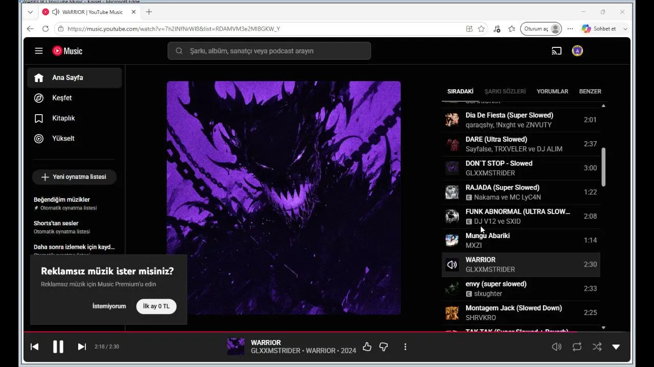Click the Montagem Jack queue thumbnail
Screen dimensions: 654x367
(452, 312)
